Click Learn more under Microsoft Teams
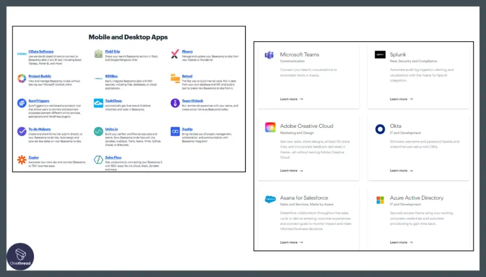 tap(291, 99)
